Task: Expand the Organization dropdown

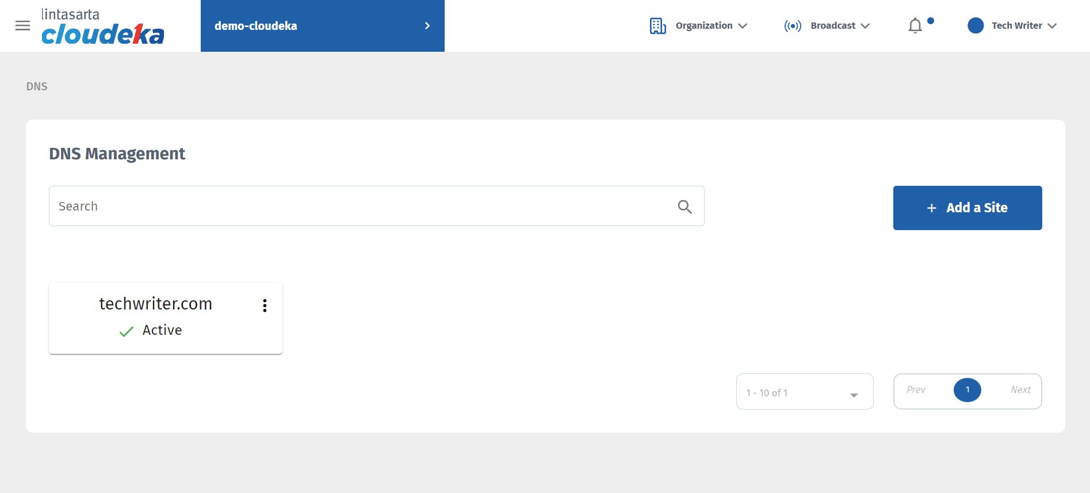Action: [711, 26]
